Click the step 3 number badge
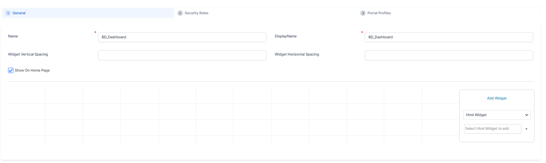 [363, 13]
